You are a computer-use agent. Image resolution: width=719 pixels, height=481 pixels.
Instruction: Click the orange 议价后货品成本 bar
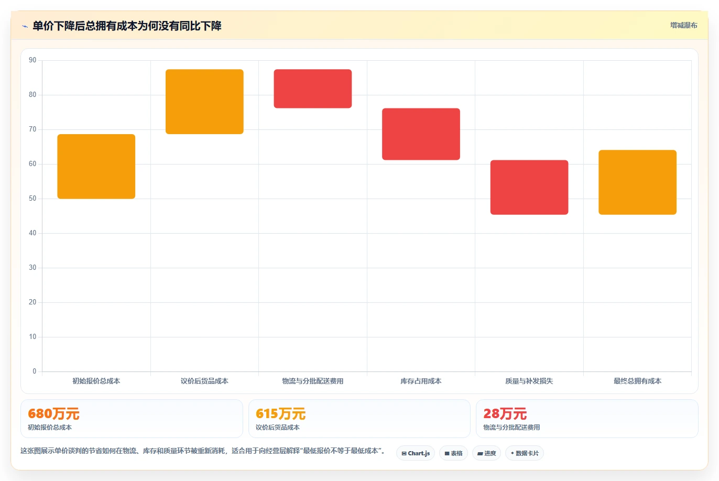click(204, 102)
